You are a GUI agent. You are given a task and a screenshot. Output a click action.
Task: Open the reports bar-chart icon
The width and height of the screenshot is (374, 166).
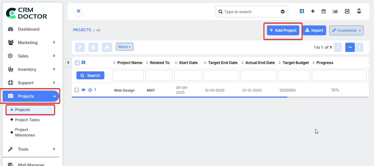[x=335, y=11]
